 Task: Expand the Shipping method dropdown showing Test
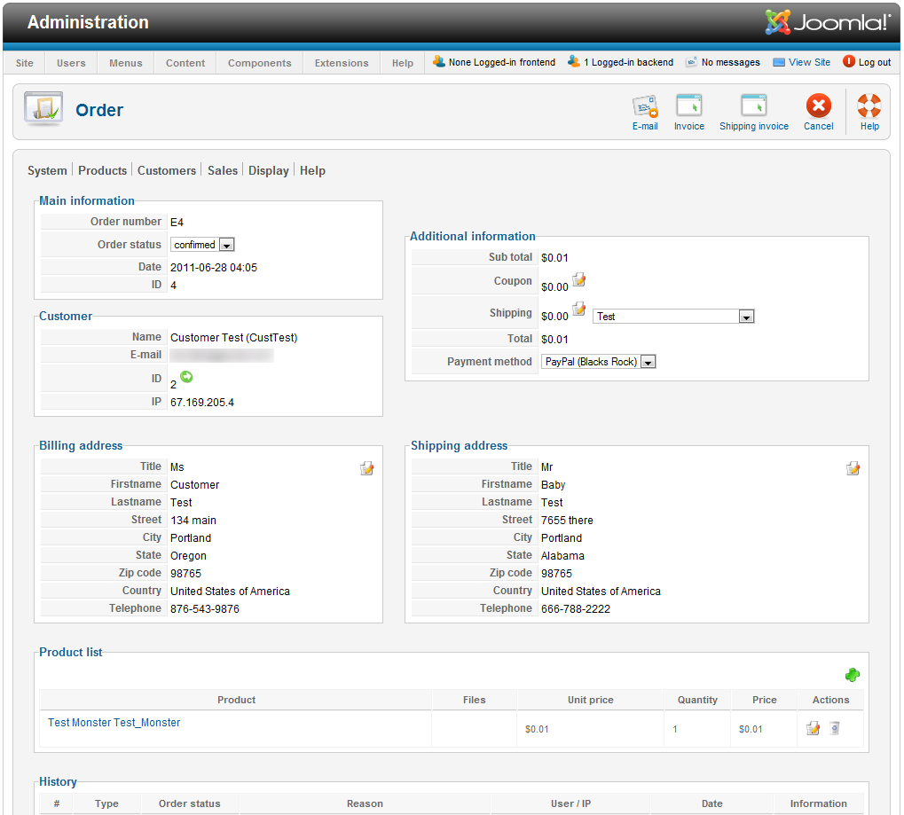tap(746, 317)
